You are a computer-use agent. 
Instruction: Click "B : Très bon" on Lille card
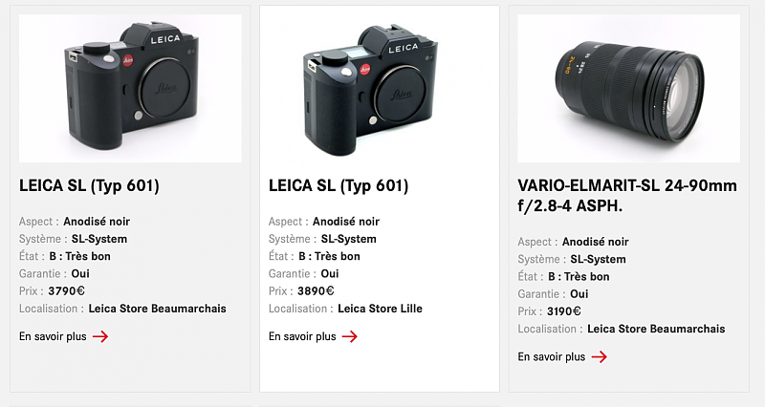pyautogui.click(x=329, y=256)
